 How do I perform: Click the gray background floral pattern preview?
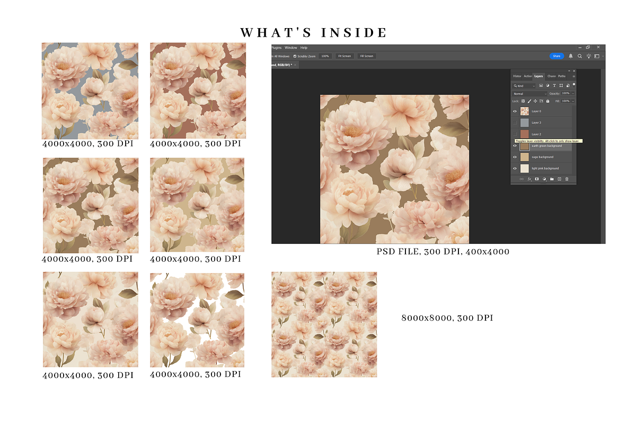click(90, 91)
